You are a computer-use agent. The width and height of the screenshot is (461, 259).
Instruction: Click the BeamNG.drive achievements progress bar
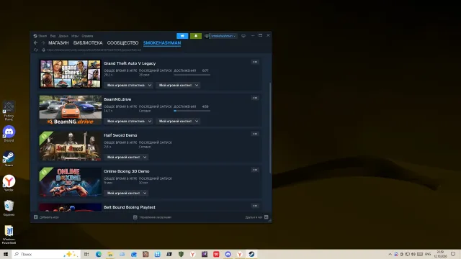tap(192, 111)
